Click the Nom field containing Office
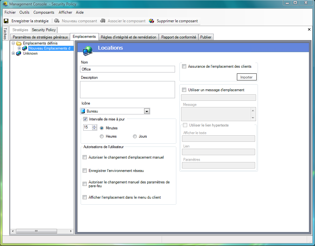The height and width of the screenshot is (246, 315). [127, 69]
